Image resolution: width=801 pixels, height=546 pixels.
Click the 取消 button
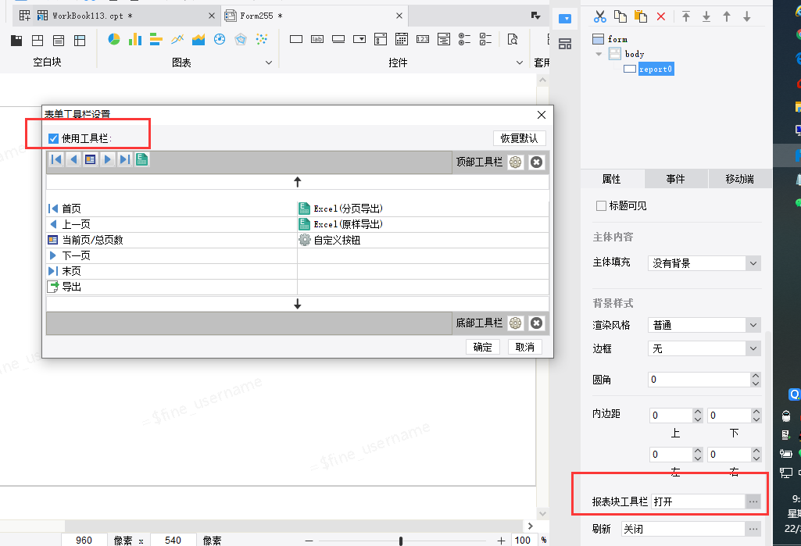coord(524,348)
